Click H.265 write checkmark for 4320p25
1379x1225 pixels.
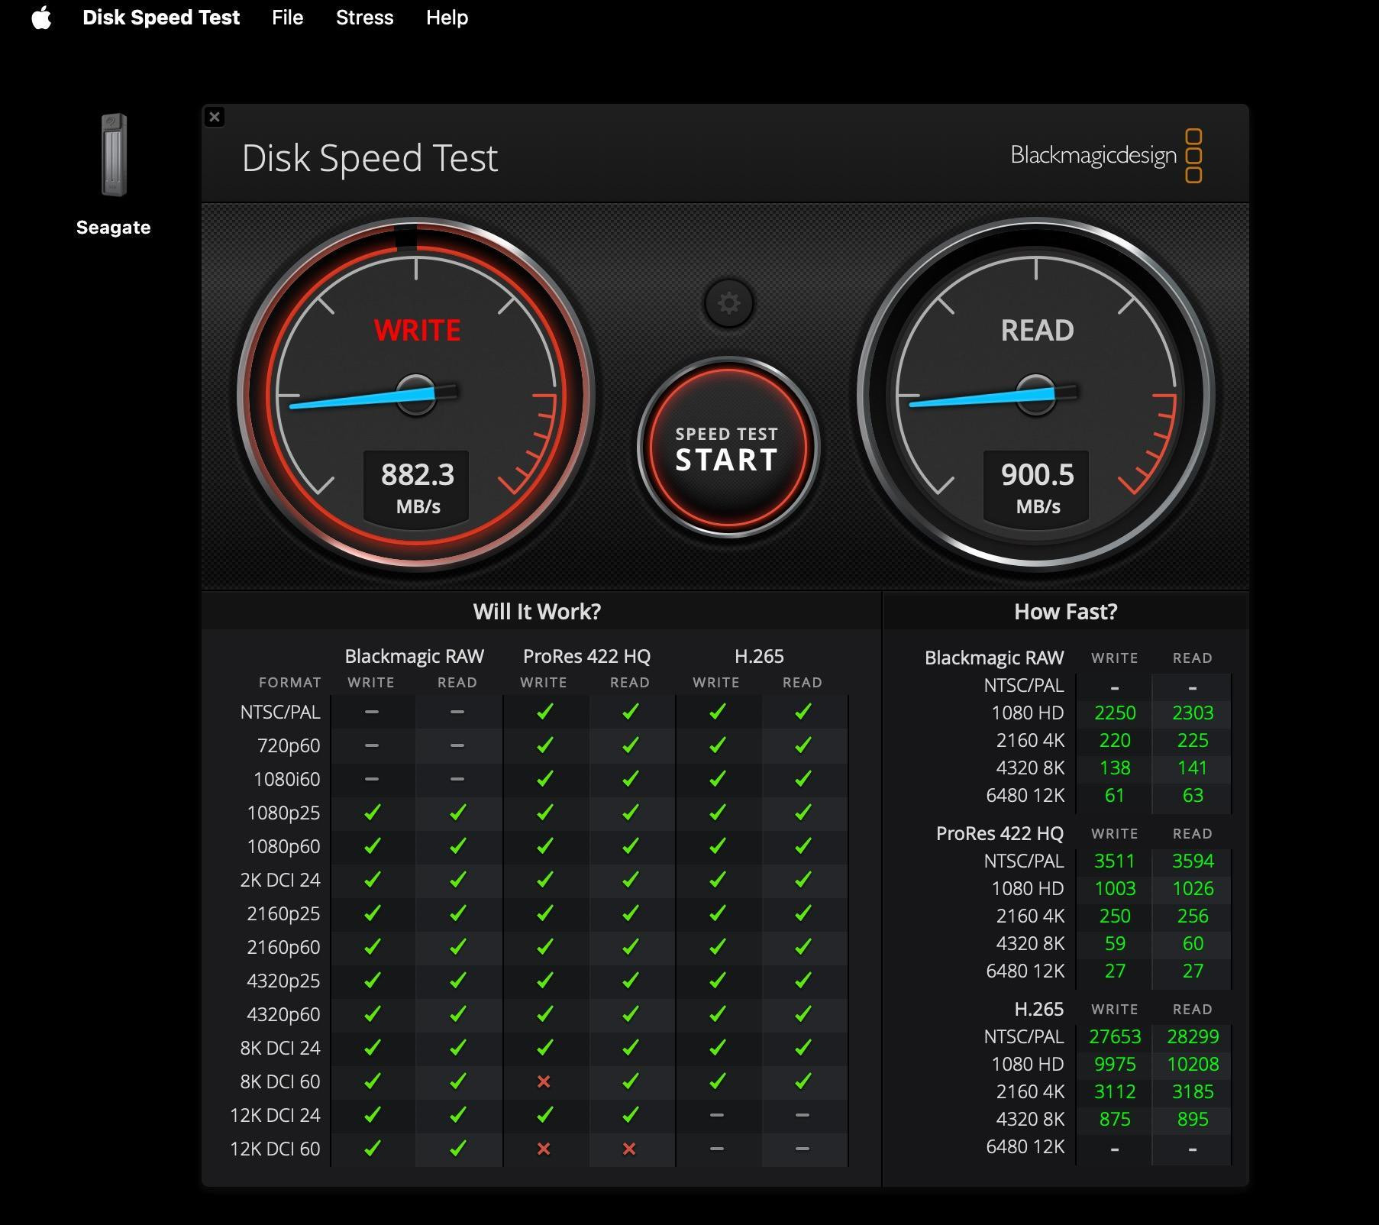[717, 981]
